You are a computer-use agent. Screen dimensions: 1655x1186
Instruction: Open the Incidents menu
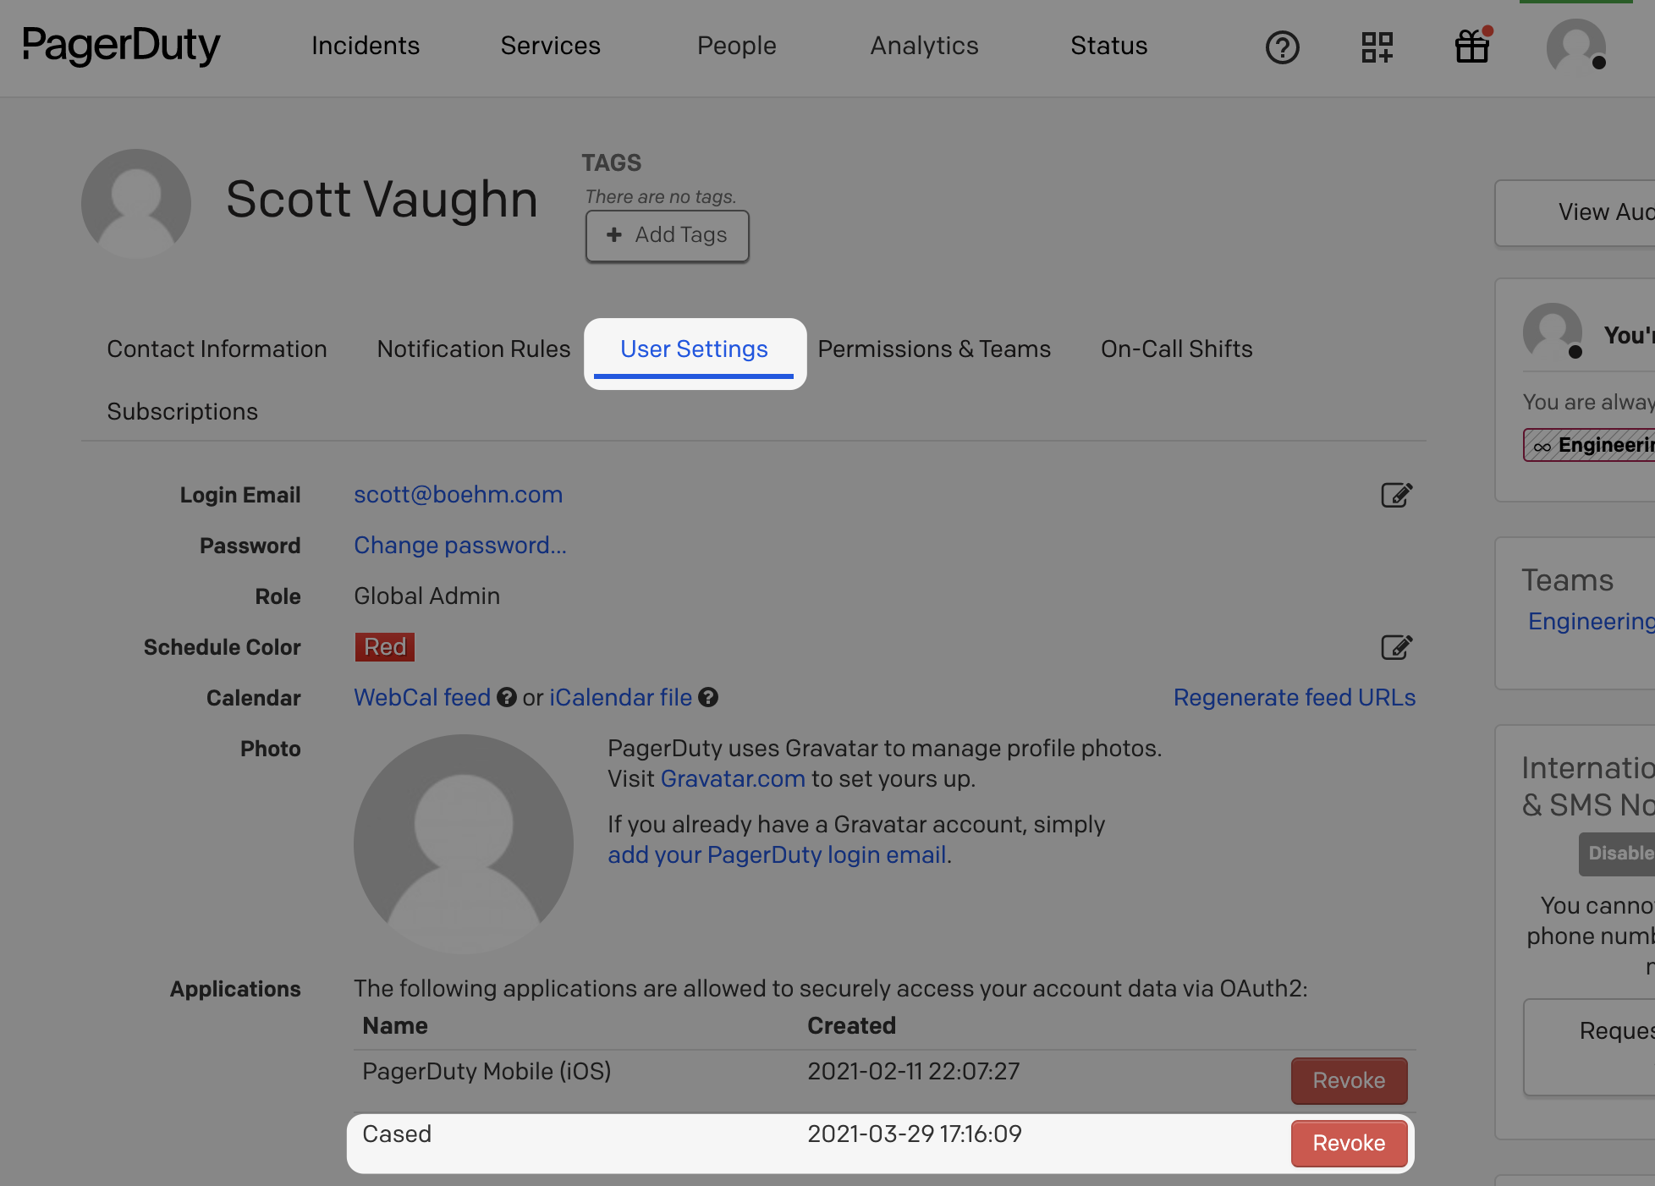click(x=366, y=46)
